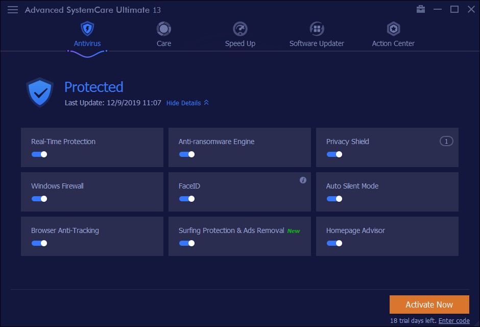Open the Software Updater icon
Screen dimensions: 480x327
[x=317, y=29]
